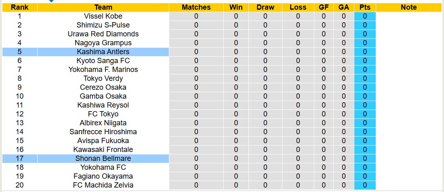444x192 pixels.
Task: Click the Draw column header
Action: pyautogui.click(x=265, y=7)
